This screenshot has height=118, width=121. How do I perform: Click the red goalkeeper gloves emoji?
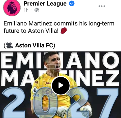64,31
